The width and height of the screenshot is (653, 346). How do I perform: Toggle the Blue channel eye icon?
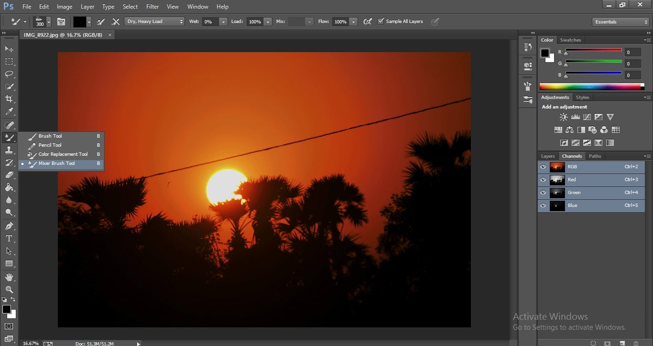coord(543,205)
